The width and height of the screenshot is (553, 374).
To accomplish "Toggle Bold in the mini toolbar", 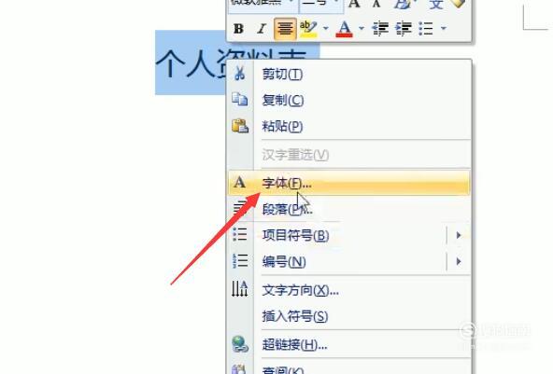I will (x=239, y=29).
